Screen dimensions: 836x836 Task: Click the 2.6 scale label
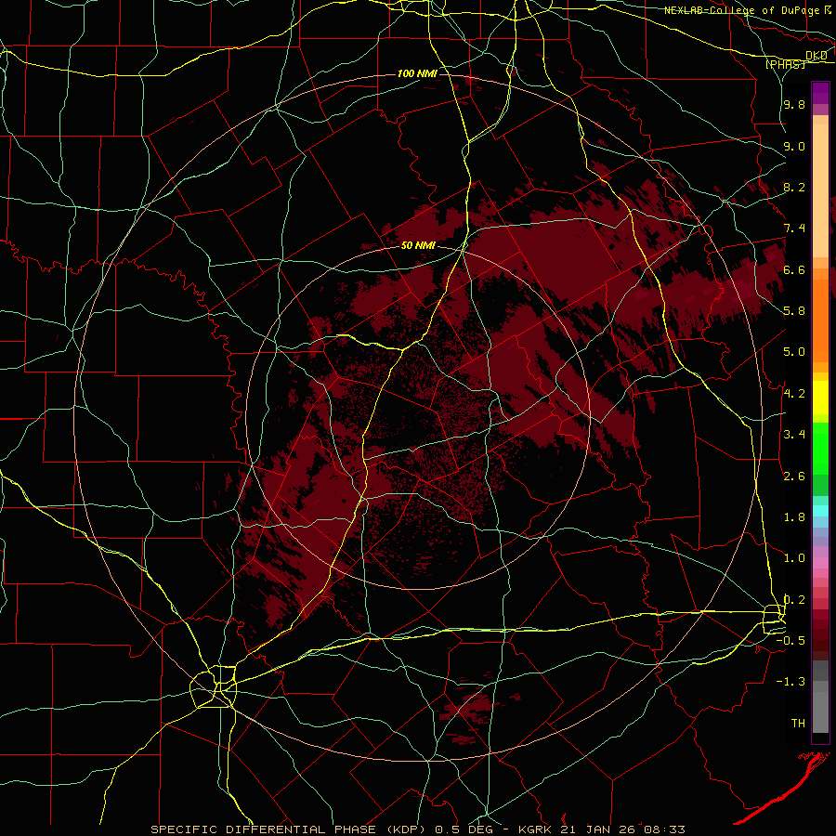794,477
